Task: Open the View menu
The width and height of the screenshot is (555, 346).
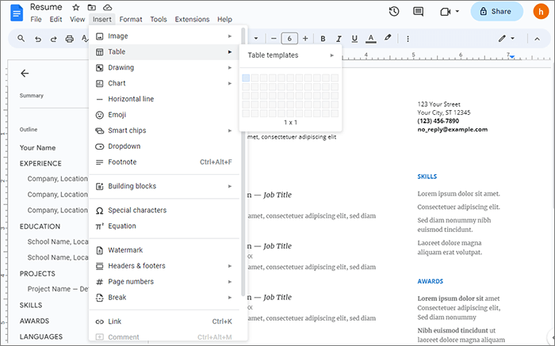Action: pyautogui.click(x=77, y=20)
